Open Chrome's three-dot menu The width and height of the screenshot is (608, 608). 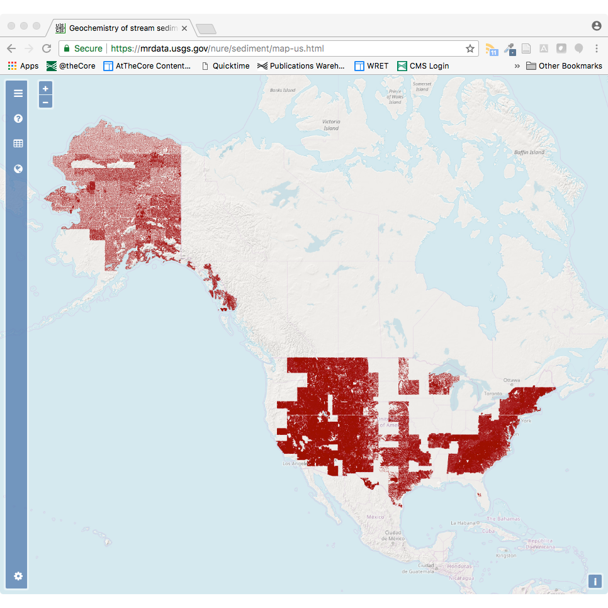coord(596,48)
